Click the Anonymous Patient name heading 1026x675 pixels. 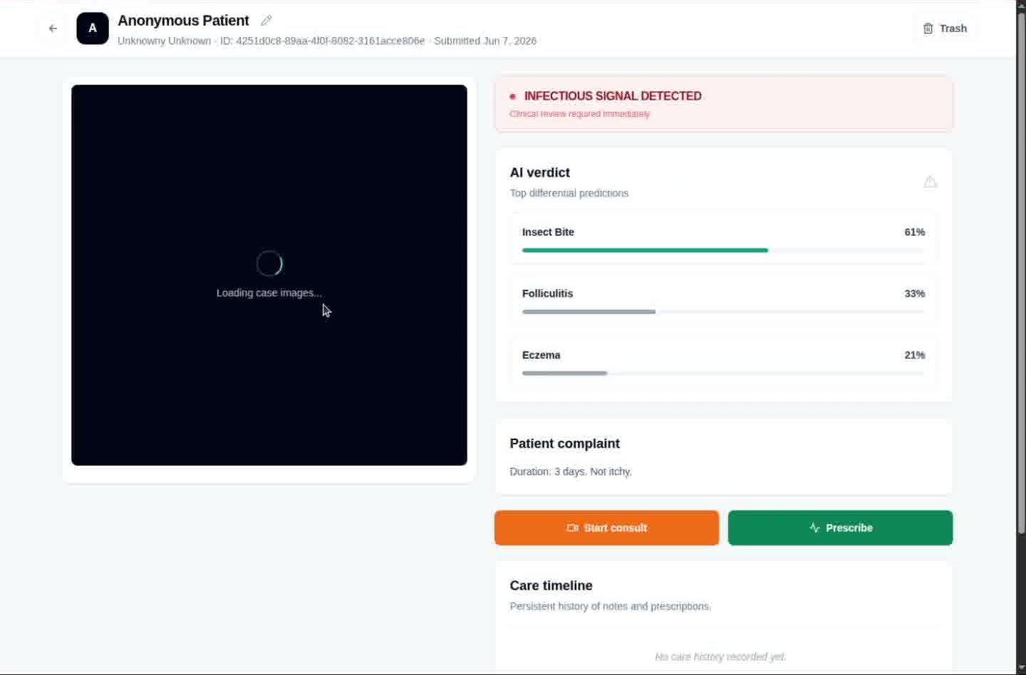tap(183, 21)
